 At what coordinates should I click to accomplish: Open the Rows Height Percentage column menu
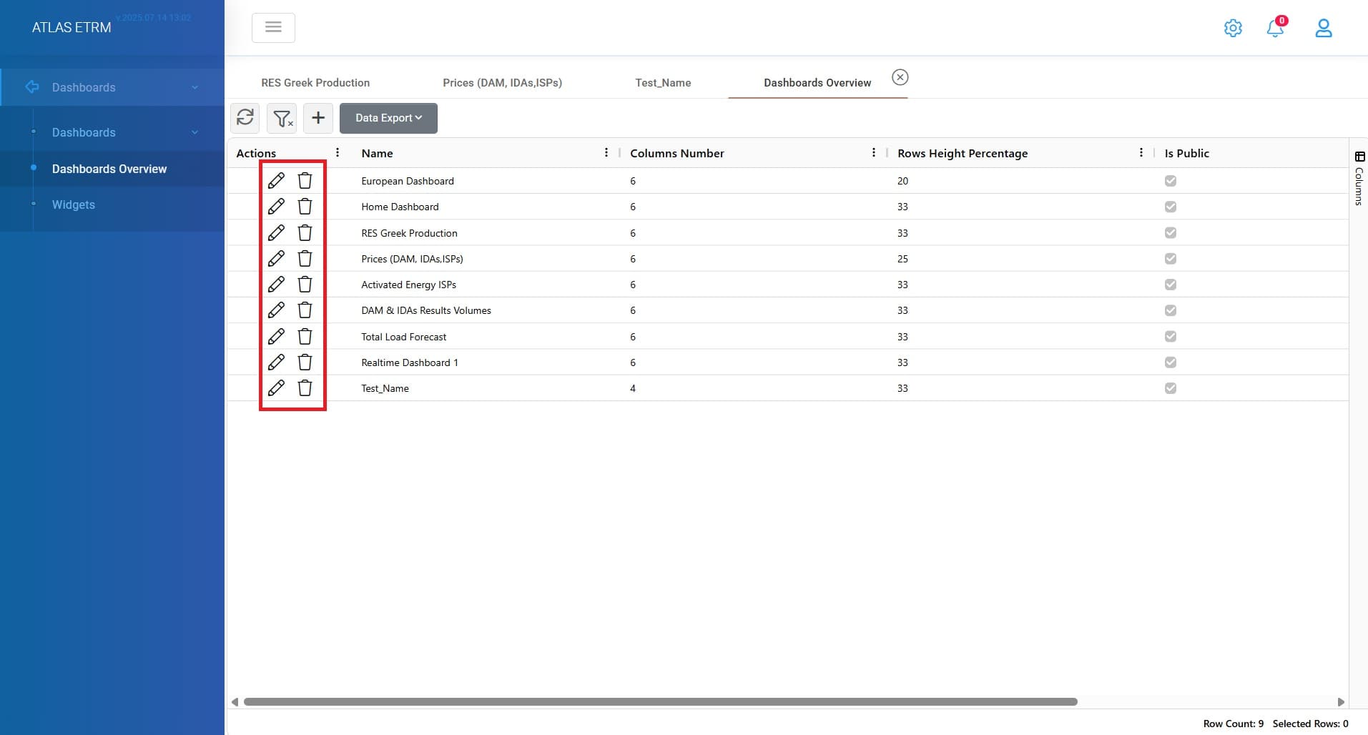click(x=1141, y=152)
